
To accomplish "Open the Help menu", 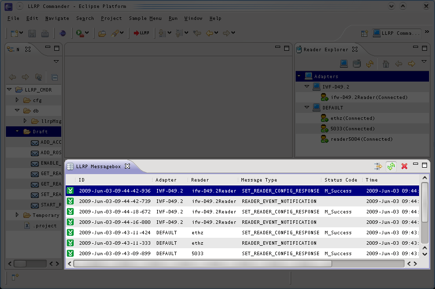I will point(216,18).
